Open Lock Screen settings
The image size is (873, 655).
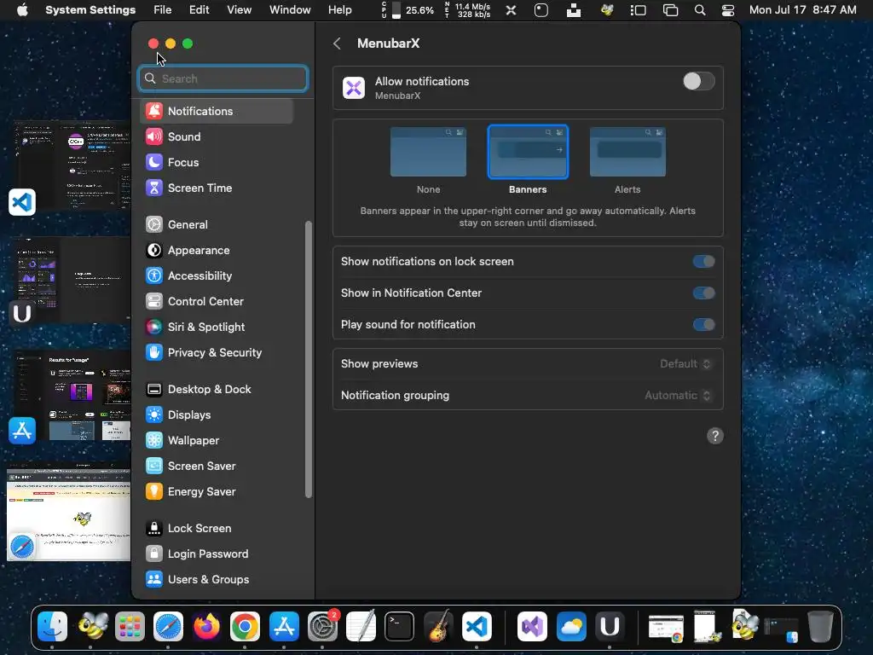(x=217, y=529)
